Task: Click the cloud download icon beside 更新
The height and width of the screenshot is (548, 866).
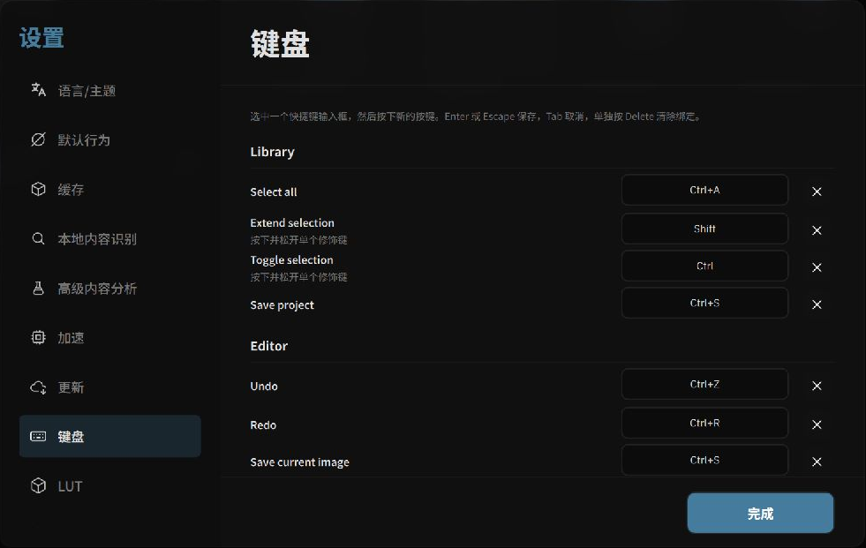Action: 38,387
